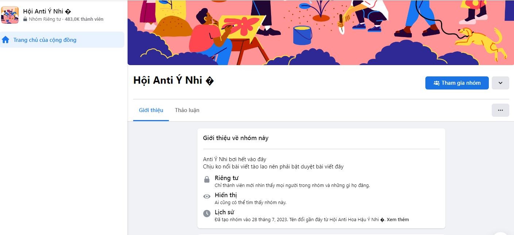Click the lock icon next to Riêng tư heading

coord(207,180)
